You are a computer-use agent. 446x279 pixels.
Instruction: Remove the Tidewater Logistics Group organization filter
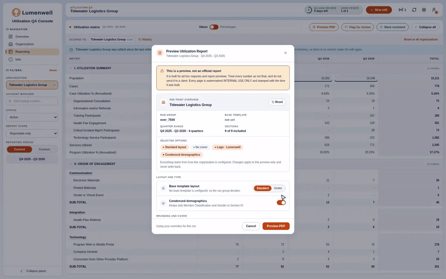(x=54, y=85)
